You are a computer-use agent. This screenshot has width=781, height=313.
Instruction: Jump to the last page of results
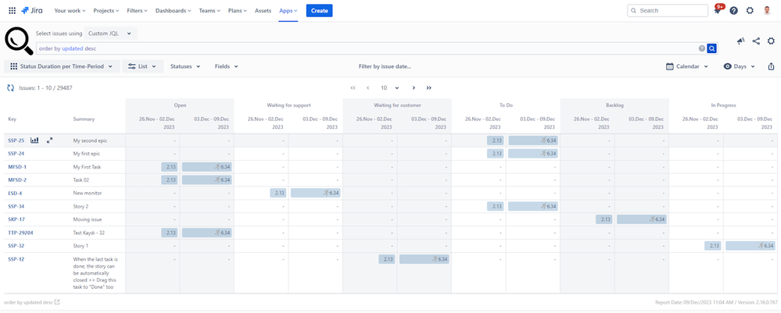[429, 87]
